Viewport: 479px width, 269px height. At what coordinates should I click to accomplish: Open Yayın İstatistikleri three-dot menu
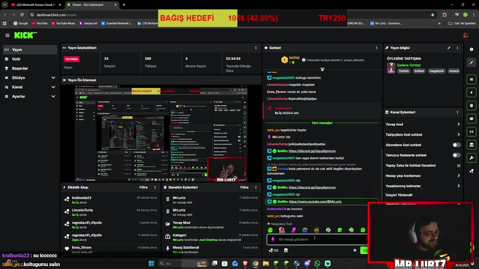[256, 48]
